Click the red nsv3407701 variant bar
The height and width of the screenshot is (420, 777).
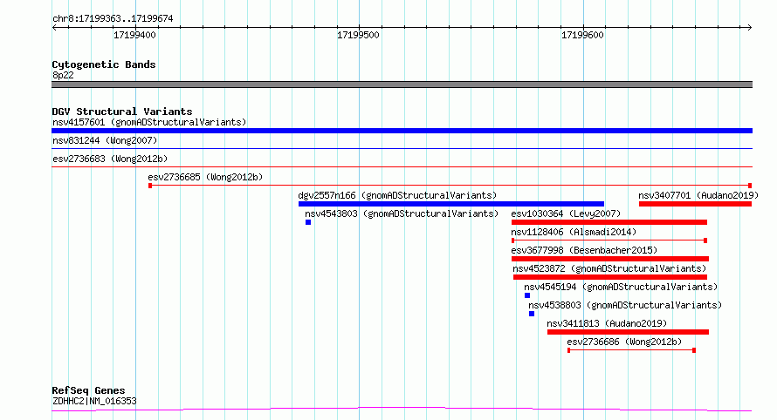[x=695, y=204]
